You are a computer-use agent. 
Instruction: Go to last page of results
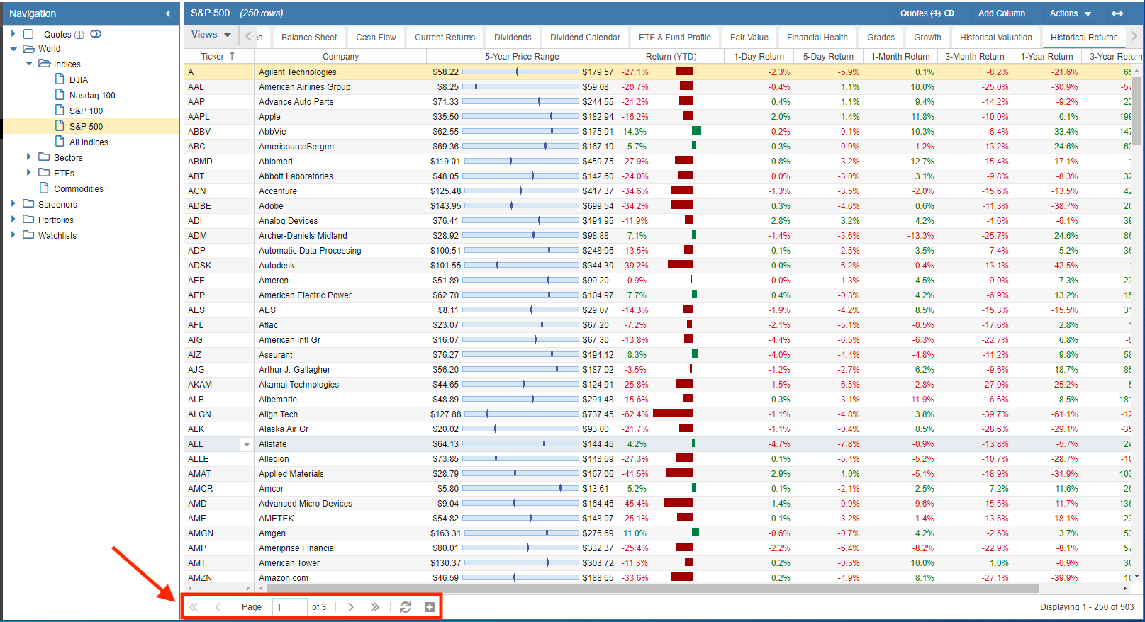click(375, 607)
